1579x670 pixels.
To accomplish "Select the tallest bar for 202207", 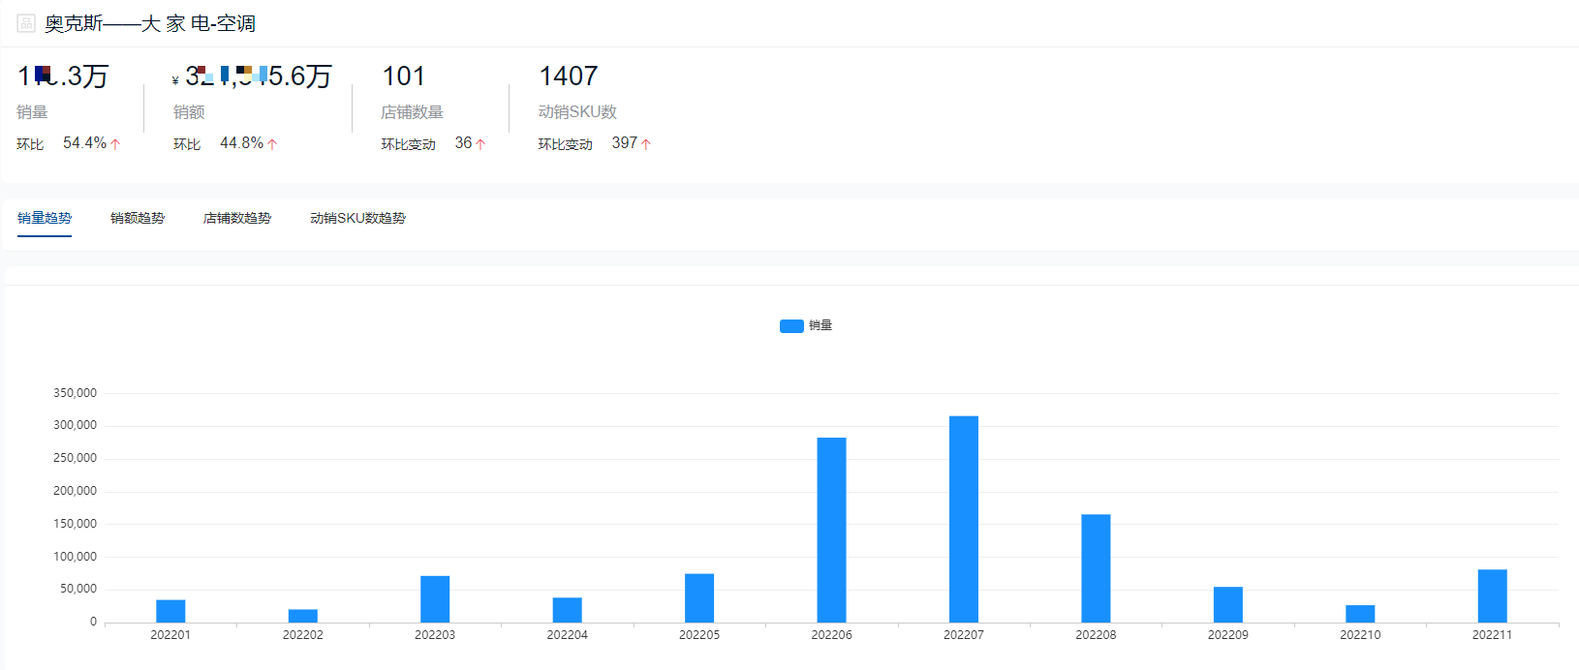I will point(964,519).
